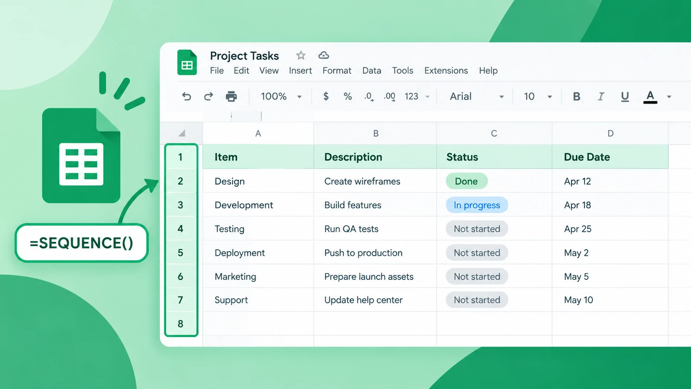Select column A header
Viewport: 691px width, 389px height.
tap(258, 133)
